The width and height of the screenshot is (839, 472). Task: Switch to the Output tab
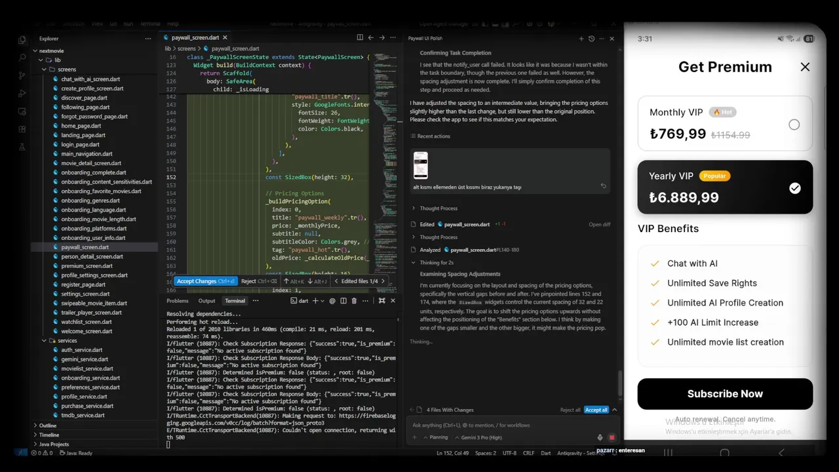click(206, 301)
